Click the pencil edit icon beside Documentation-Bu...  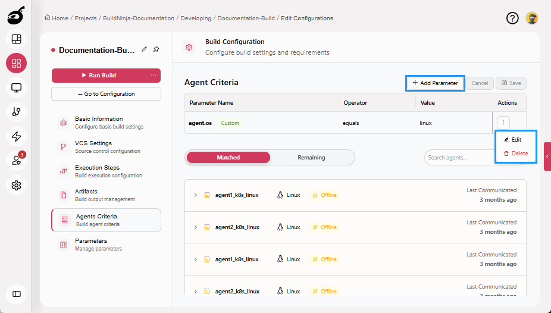pyautogui.click(x=144, y=49)
